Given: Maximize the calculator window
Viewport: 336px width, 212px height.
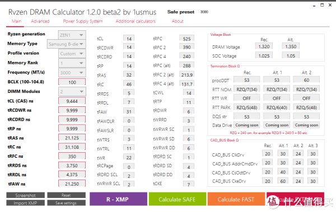Looking at the screenshot, I should point(322,5).
